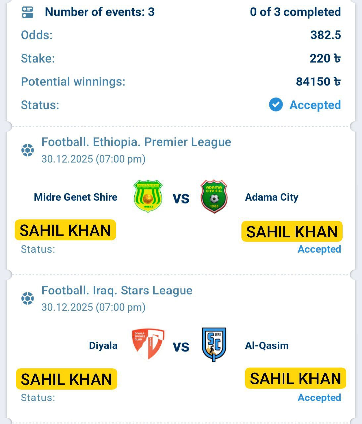362x424 pixels.
Task: Tap the Midre Genet Shire team crest
Action: pyautogui.click(x=148, y=196)
